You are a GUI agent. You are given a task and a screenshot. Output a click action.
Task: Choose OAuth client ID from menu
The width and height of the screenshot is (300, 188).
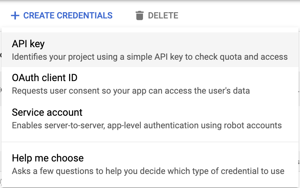tap(150, 84)
